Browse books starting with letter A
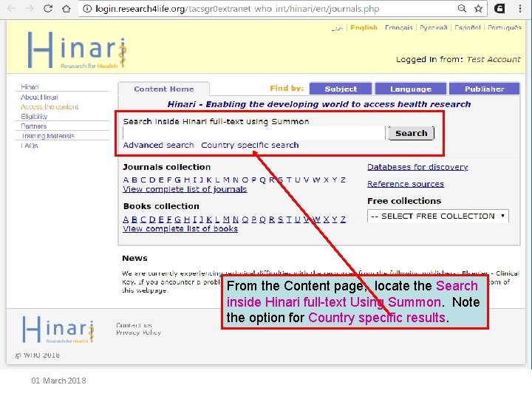 [126, 219]
